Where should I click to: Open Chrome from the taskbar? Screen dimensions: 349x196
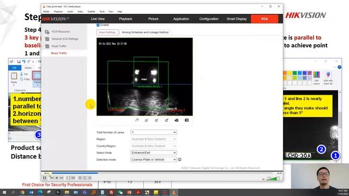coord(22,192)
